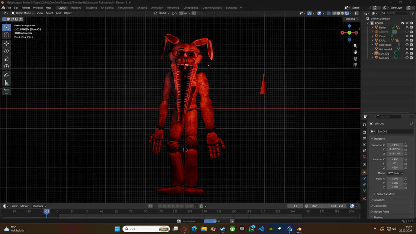
Task: Select the Scale tool
Action: [6, 59]
